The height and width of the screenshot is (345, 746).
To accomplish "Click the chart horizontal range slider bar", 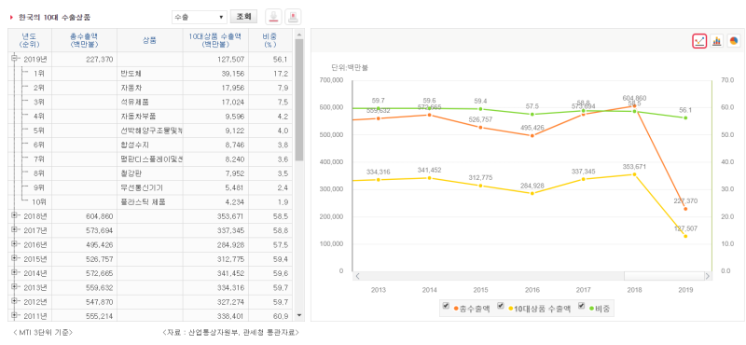I will [665, 276].
